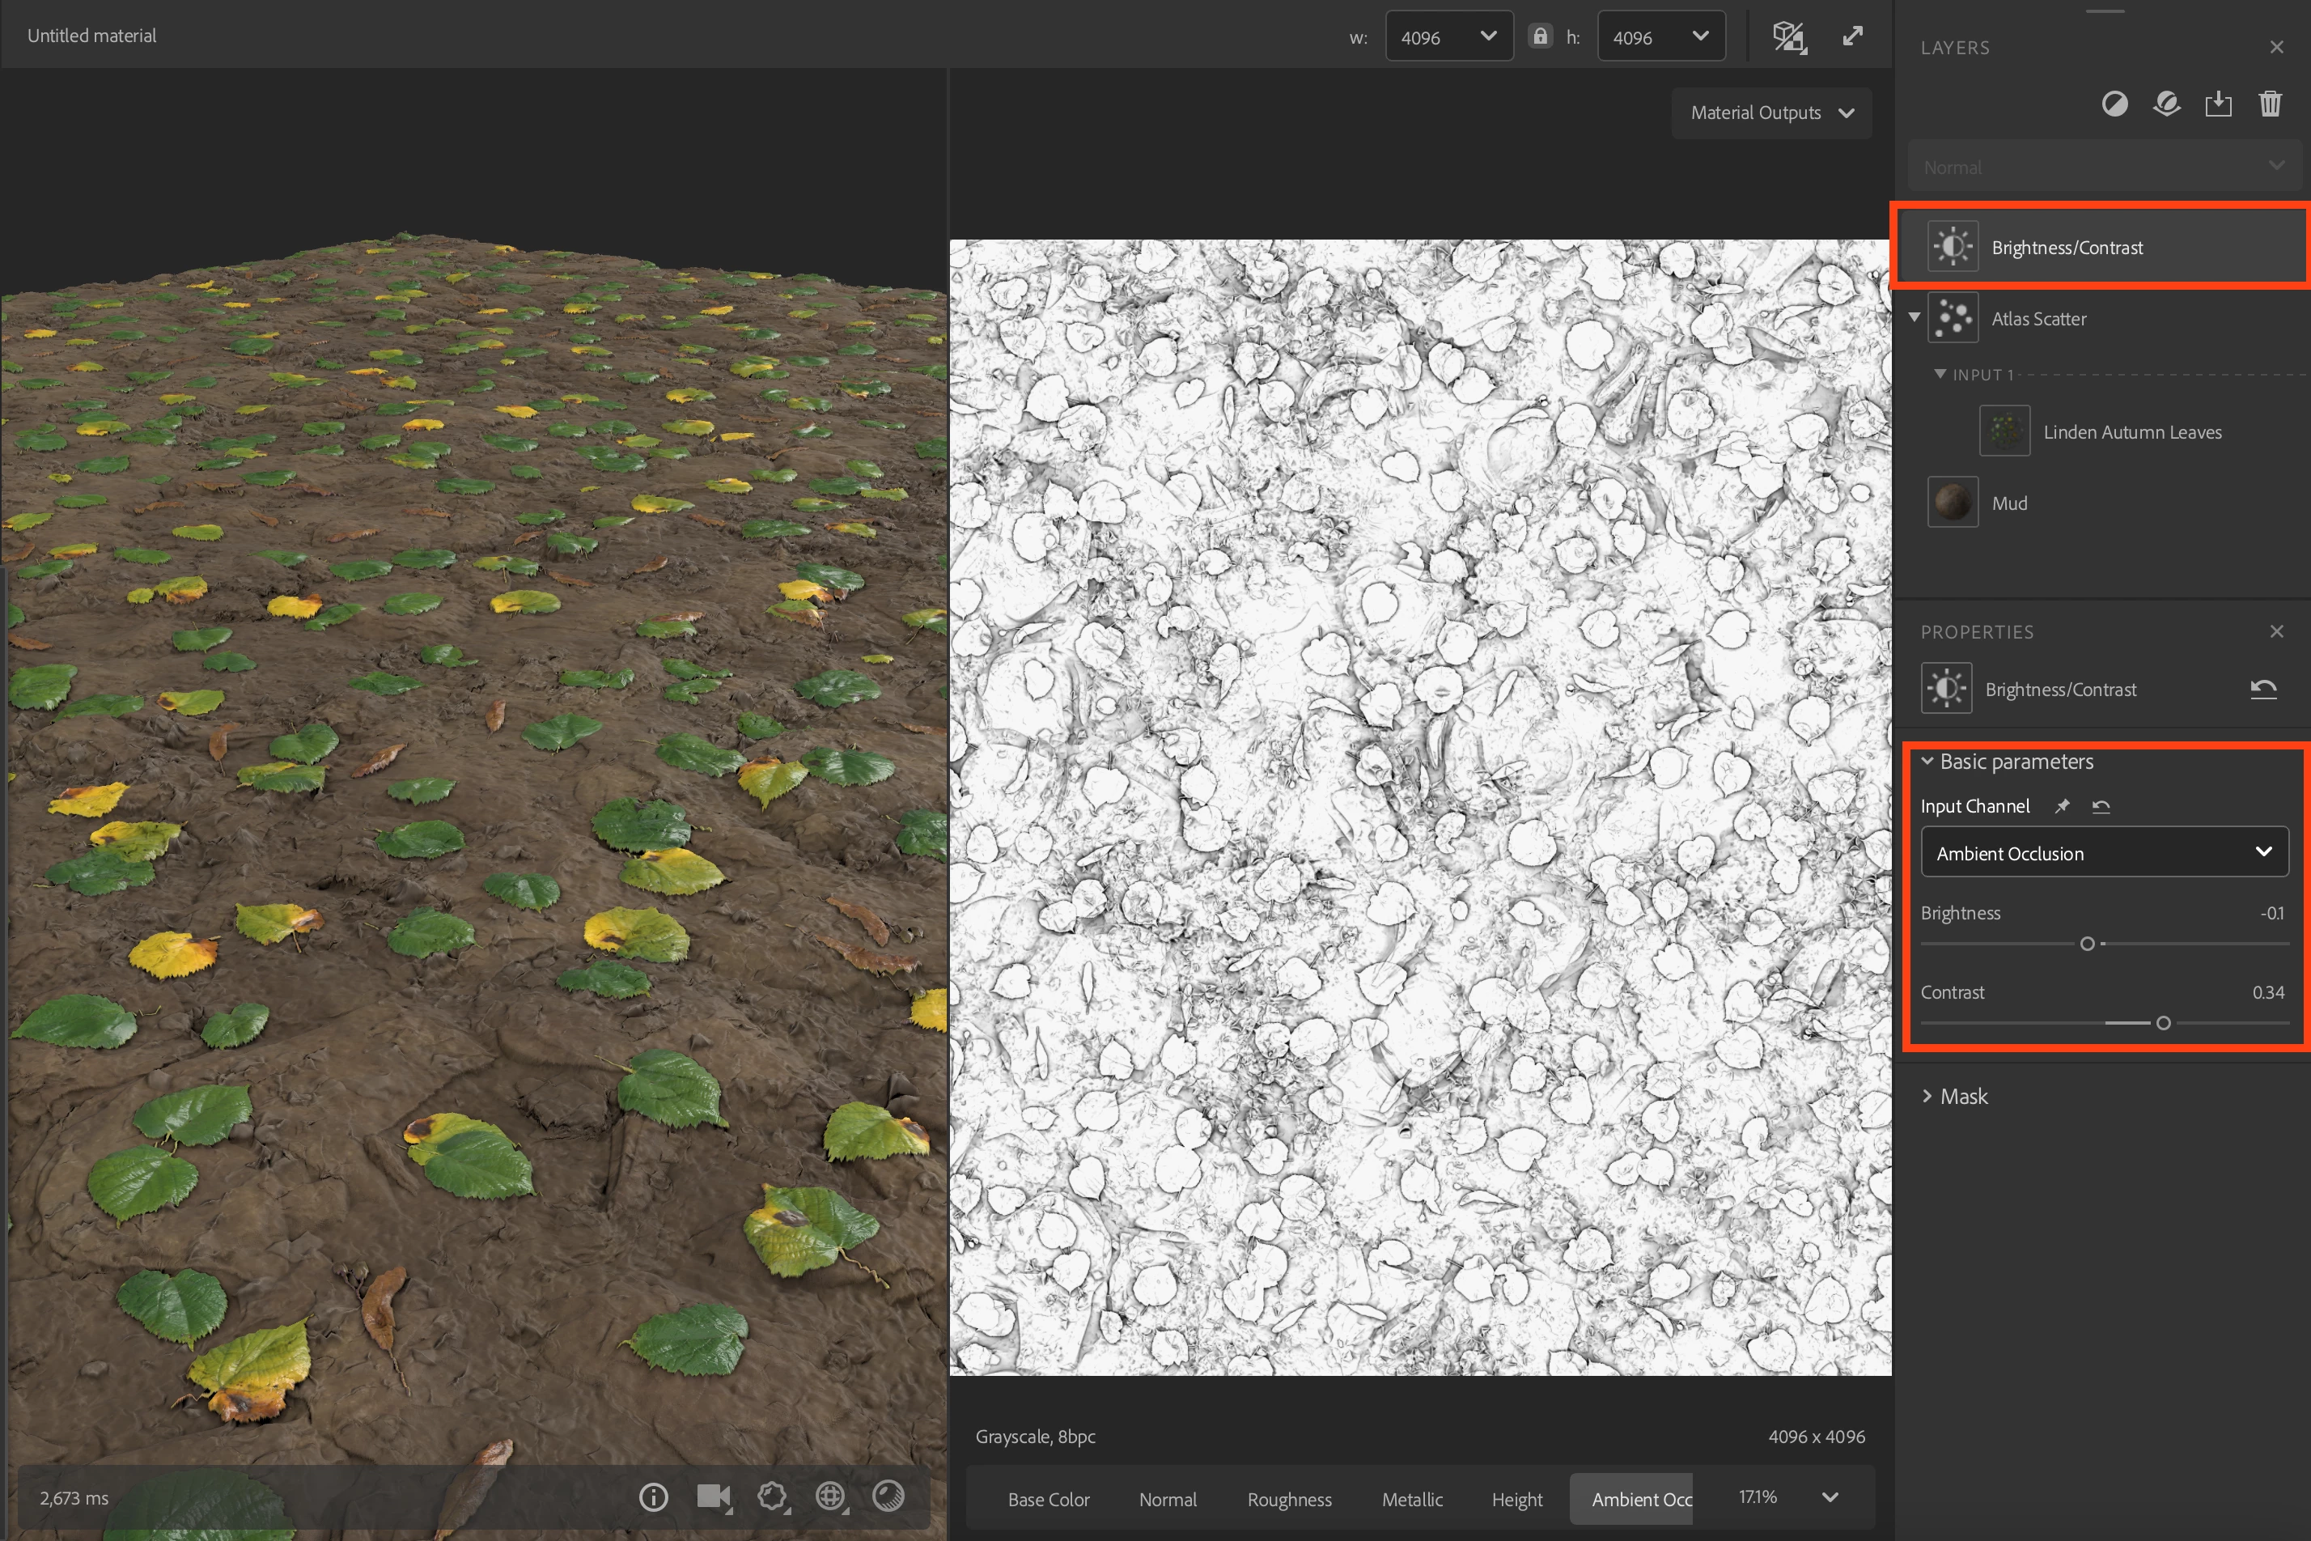2311x1541 pixels.
Task: Select the Mud layer thumbnail
Action: pos(1953,502)
